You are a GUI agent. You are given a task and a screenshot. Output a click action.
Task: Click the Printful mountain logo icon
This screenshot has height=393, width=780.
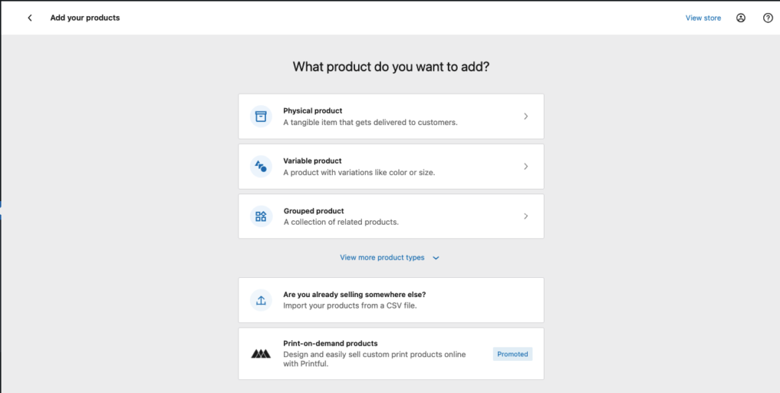click(x=261, y=353)
